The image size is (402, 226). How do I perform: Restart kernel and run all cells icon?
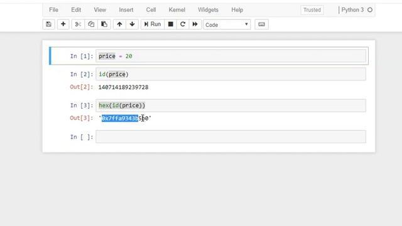coord(195,24)
